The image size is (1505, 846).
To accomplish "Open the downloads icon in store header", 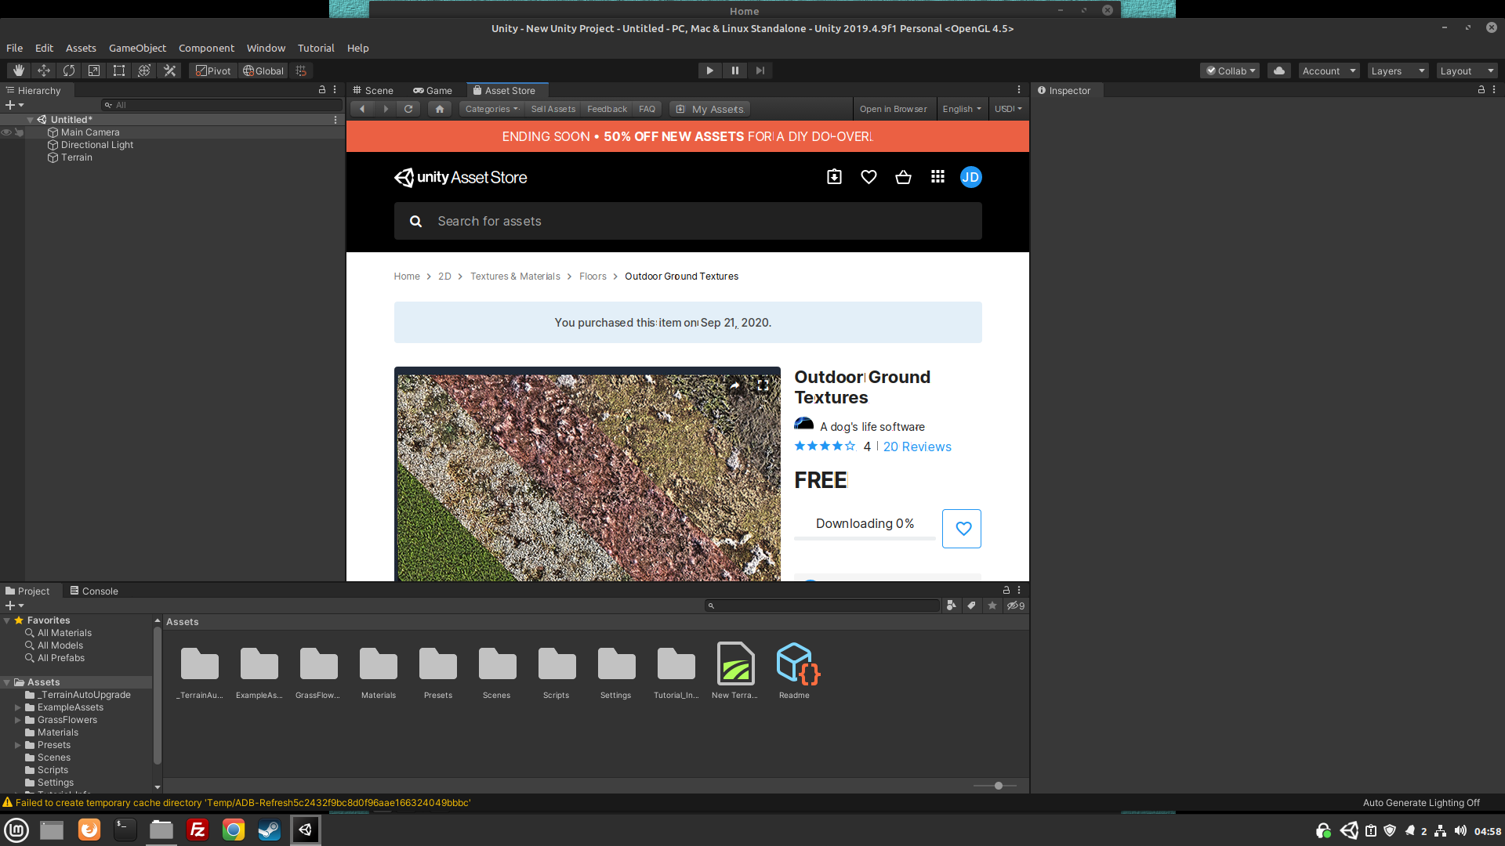I will coord(834,177).
